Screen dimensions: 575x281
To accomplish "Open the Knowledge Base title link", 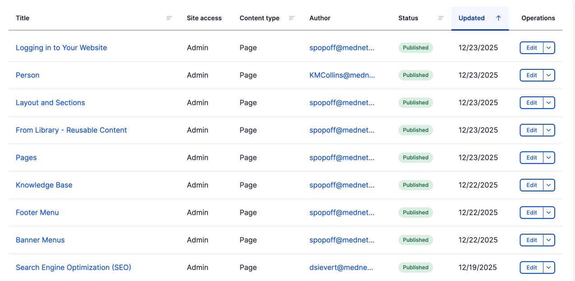I will point(44,185).
